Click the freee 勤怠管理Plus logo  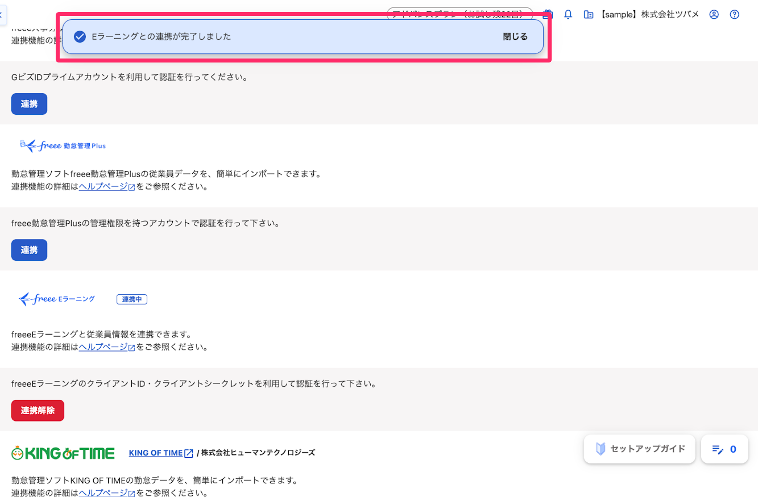[x=63, y=145]
